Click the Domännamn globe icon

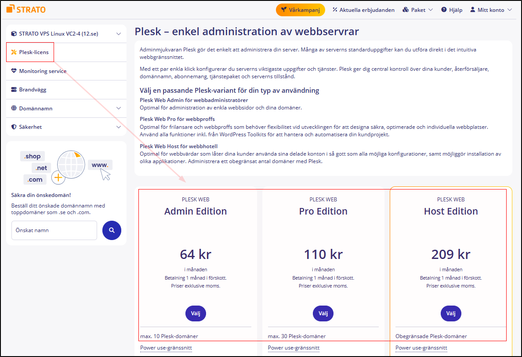click(x=14, y=108)
